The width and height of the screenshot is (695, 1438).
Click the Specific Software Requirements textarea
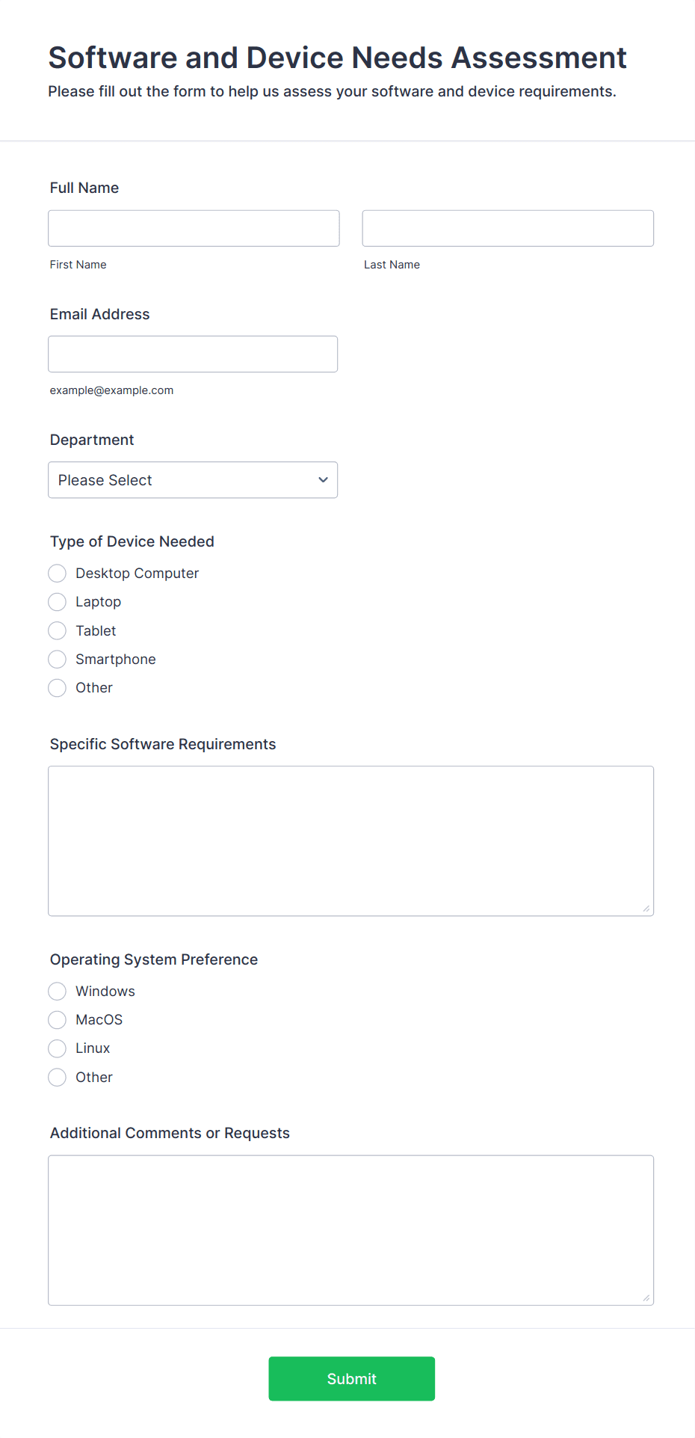point(350,841)
